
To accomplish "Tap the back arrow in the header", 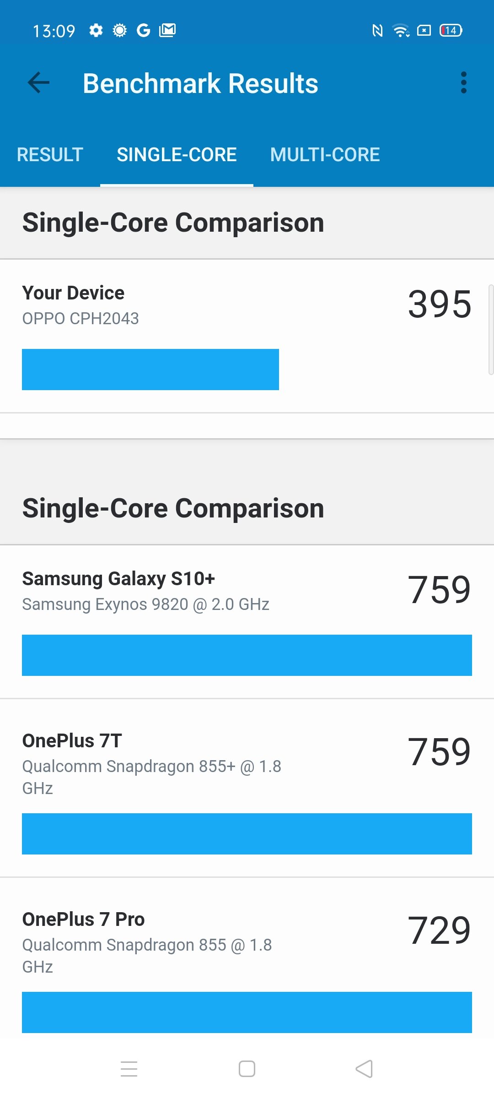I will (x=38, y=83).
